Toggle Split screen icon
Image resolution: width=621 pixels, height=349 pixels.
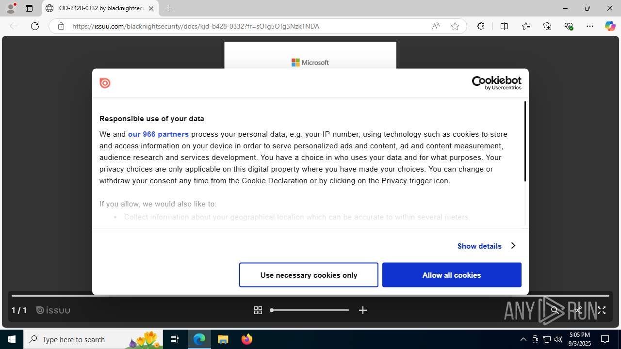coord(504,26)
